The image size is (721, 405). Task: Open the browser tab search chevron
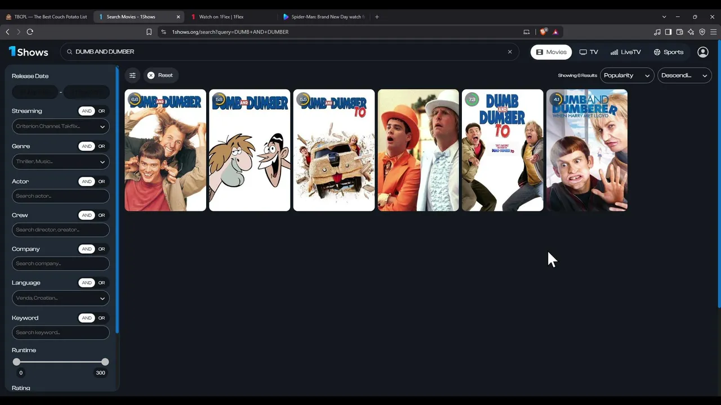[664, 17]
